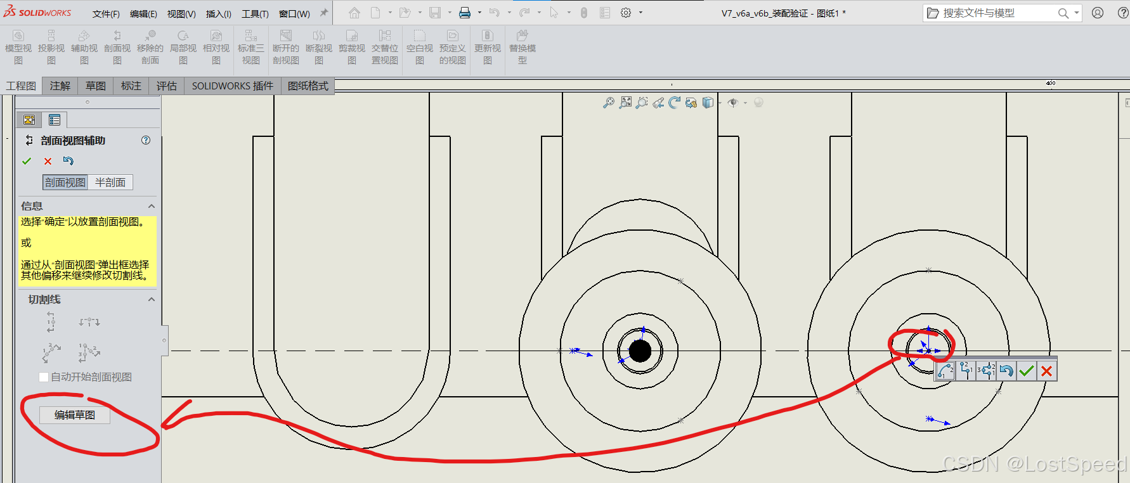Screen dimensions: 1130x483
Task: Click the Relative View (相对视图) tool
Action: click(216, 47)
